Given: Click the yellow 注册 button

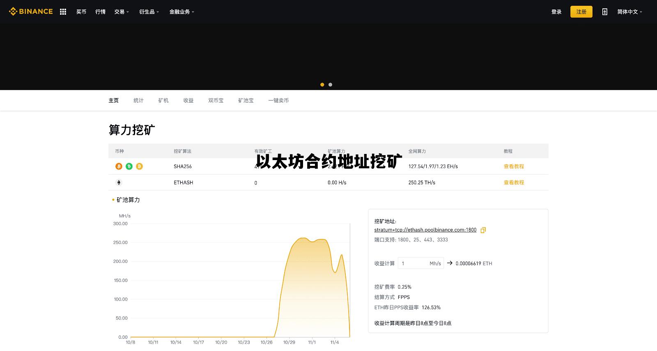Looking at the screenshot, I should 581,11.
